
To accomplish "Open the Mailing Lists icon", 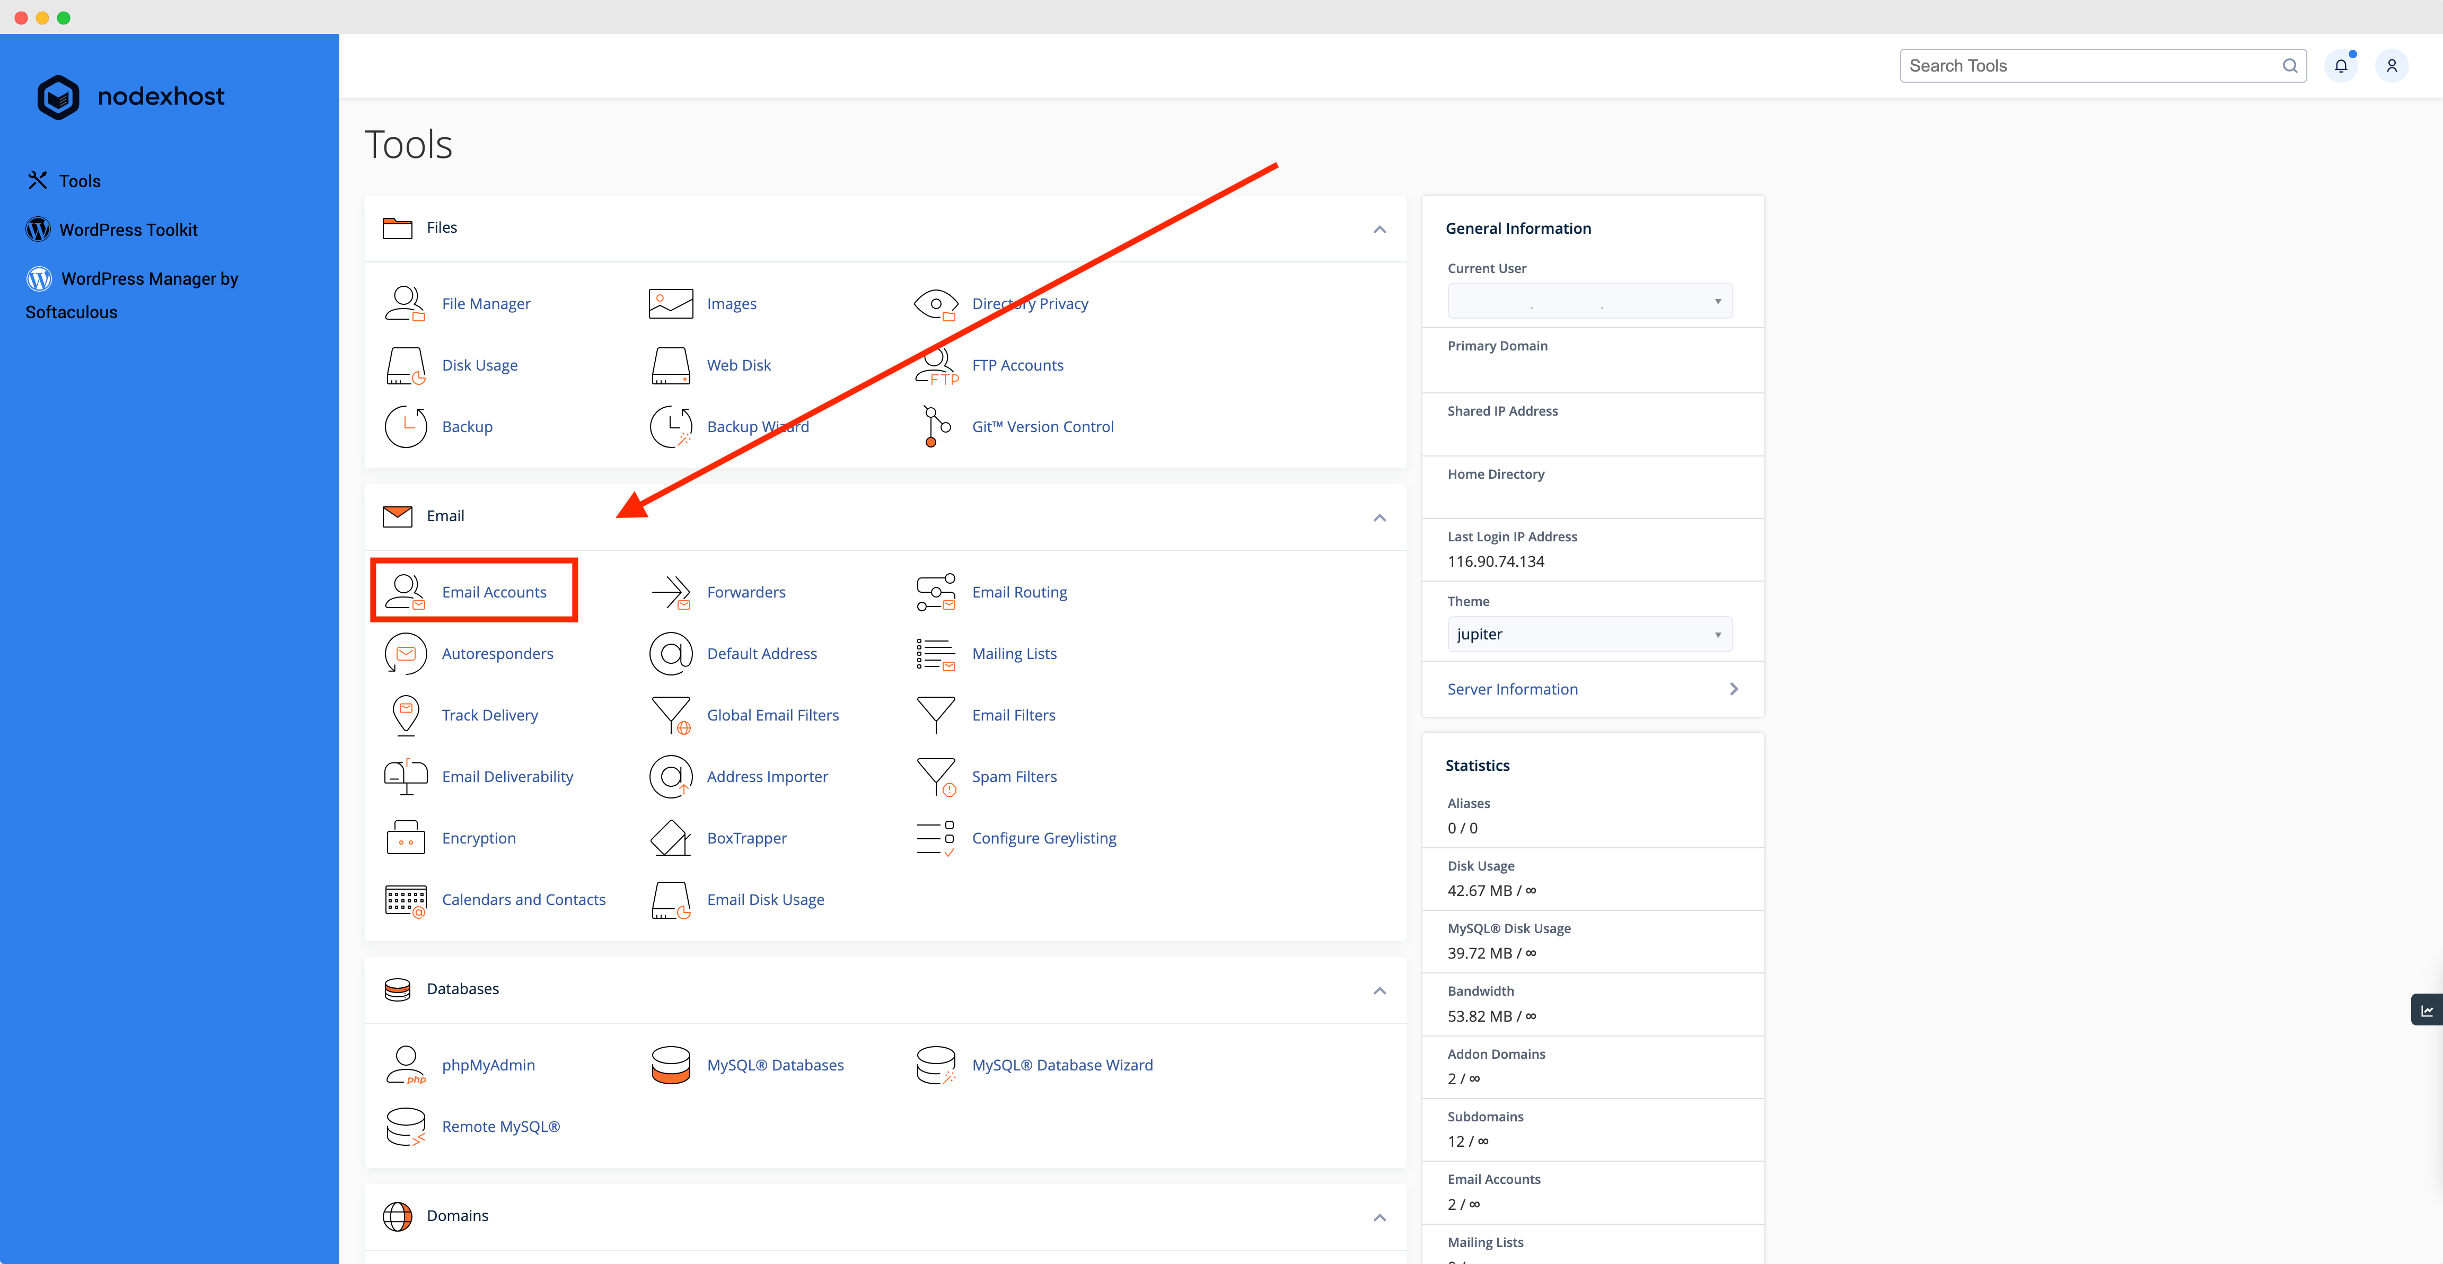I will [936, 653].
